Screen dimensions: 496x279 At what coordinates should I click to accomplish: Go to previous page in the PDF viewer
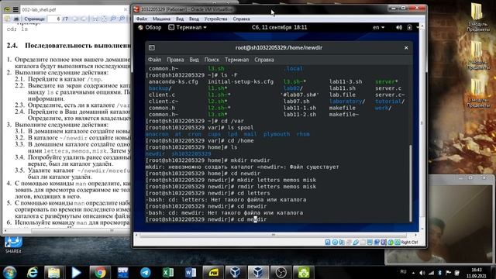(75, 19)
